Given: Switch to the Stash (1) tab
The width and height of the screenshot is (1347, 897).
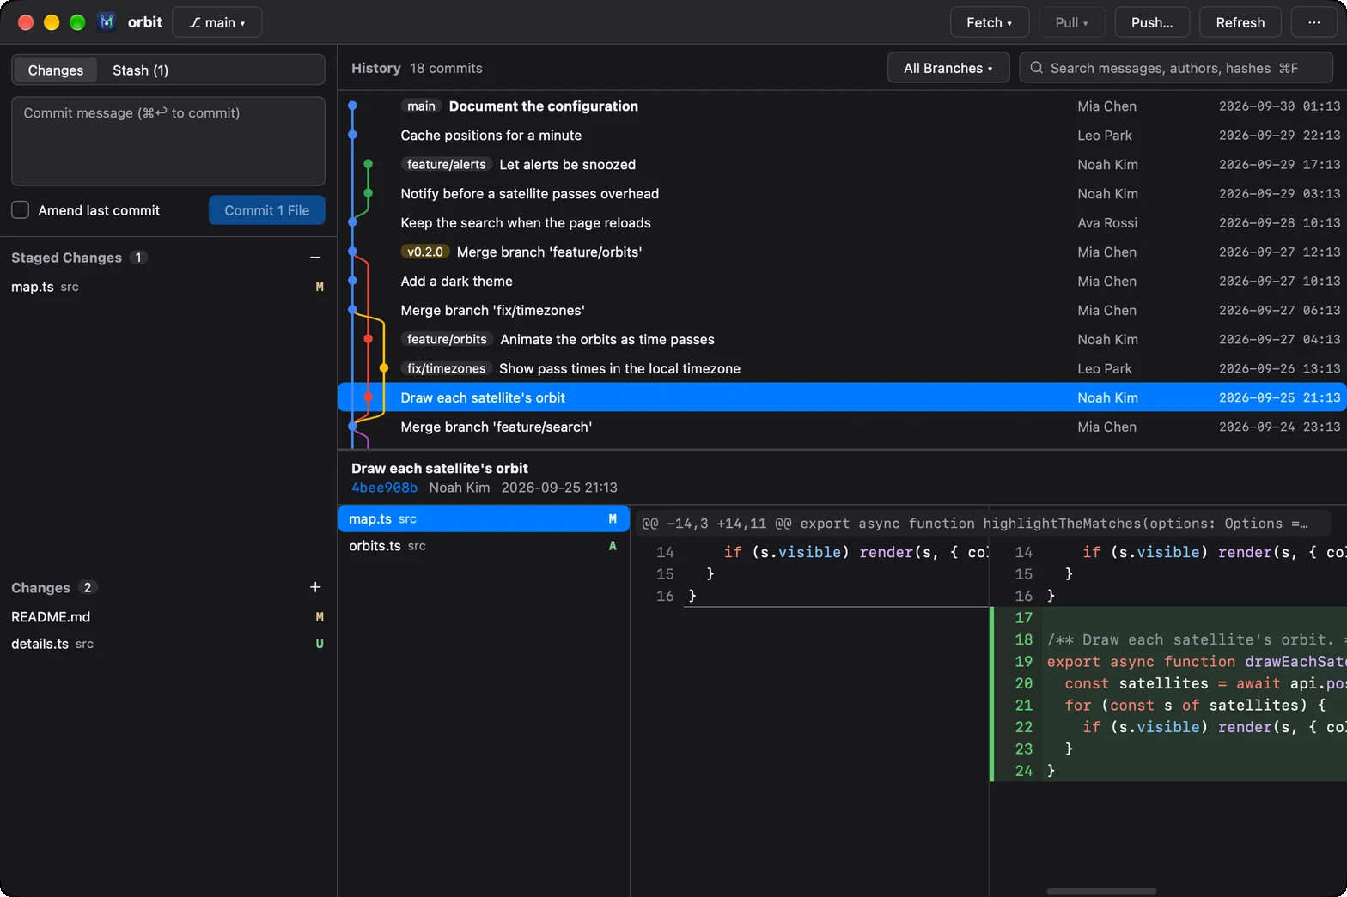Looking at the screenshot, I should pos(141,70).
